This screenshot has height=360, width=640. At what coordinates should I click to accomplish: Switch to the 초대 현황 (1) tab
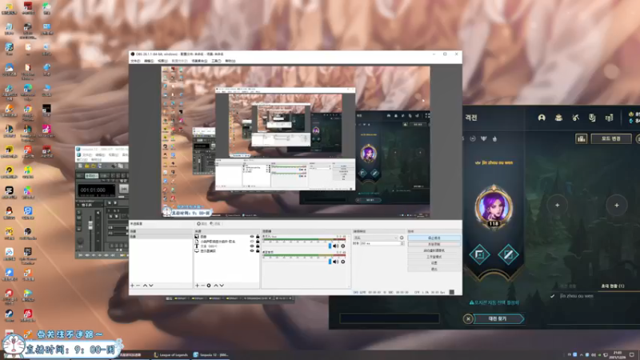613,286
